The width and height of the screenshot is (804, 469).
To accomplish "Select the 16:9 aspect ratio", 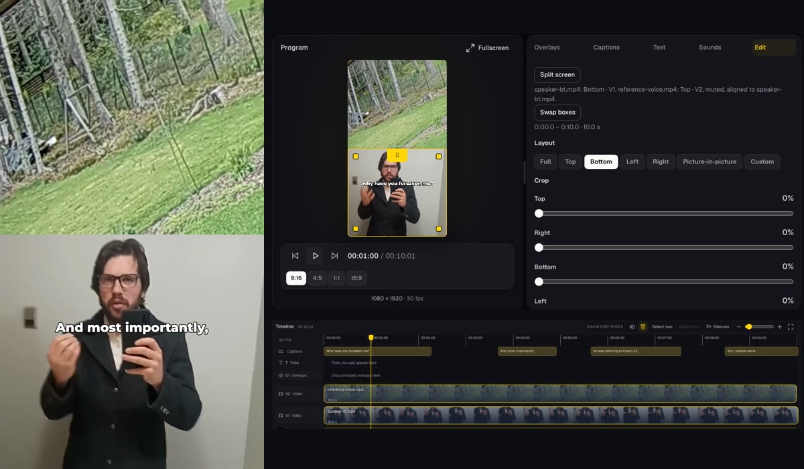I will [356, 278].
